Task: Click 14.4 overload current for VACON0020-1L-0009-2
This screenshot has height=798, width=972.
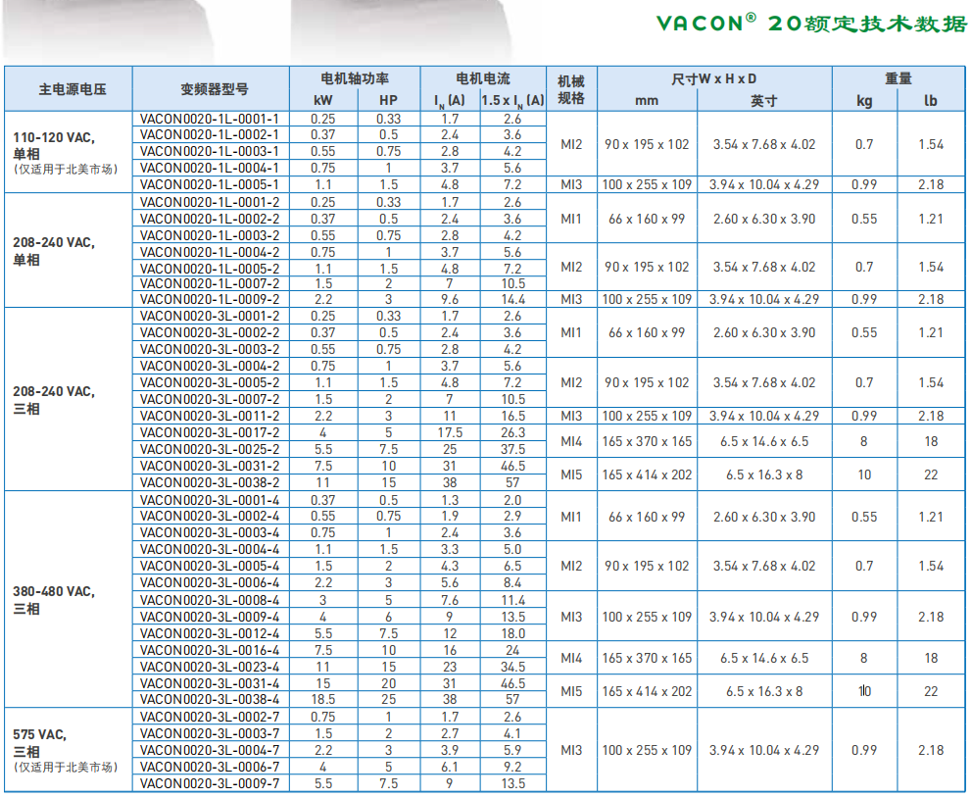Action: click(x=513, y=299)
